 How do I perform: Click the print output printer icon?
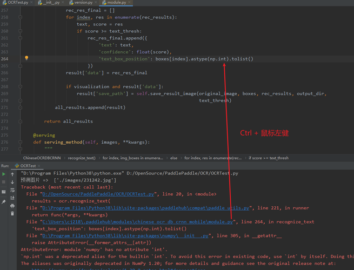[12, 206]
